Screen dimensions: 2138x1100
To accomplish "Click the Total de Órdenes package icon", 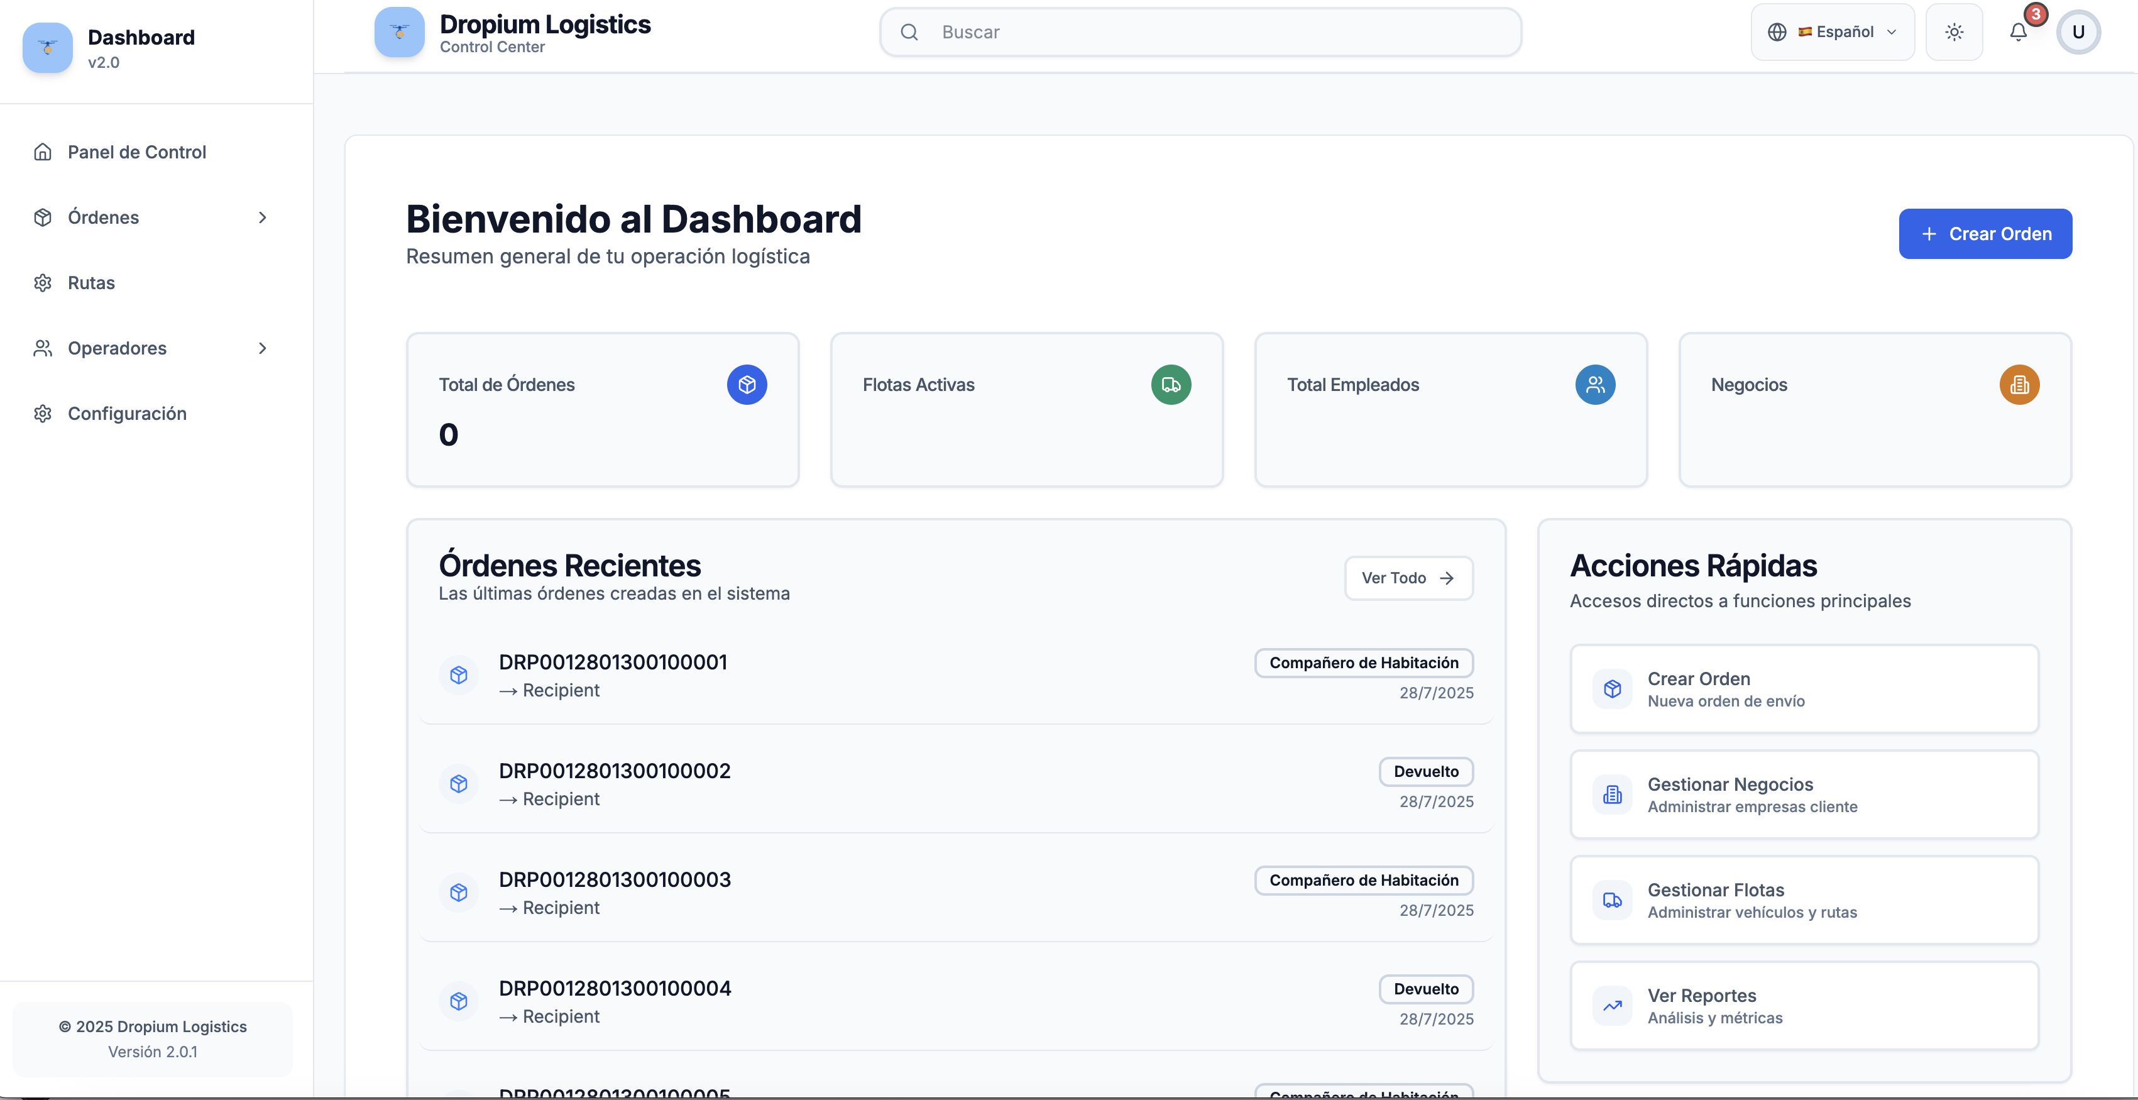I will point(746,385).
